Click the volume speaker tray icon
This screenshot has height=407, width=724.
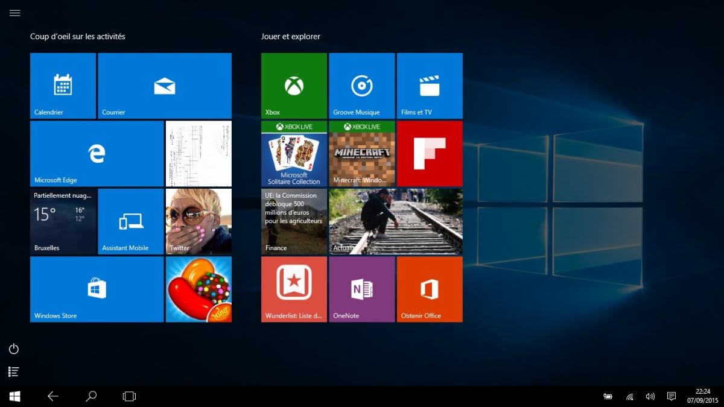[650, 397]
